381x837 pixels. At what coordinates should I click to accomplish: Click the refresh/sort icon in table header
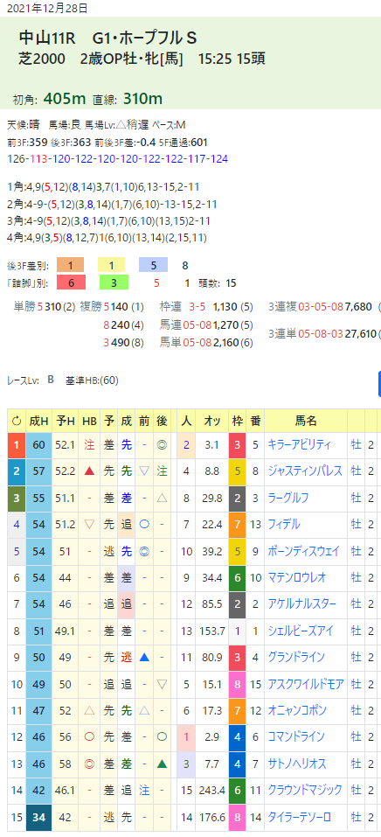click(x=17, y=421)
